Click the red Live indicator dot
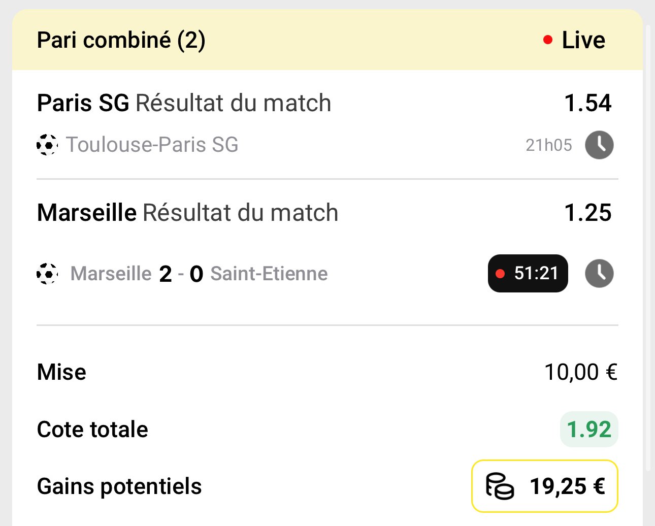 [x=547, y=40]
